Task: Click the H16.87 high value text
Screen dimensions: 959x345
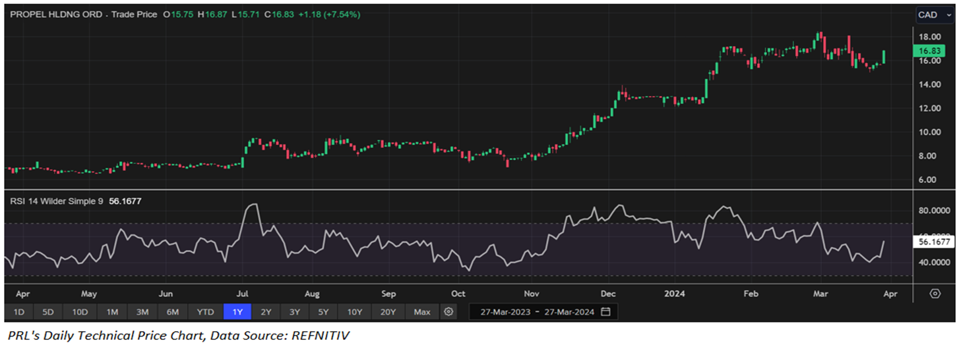Action: (x=212, y=14)
